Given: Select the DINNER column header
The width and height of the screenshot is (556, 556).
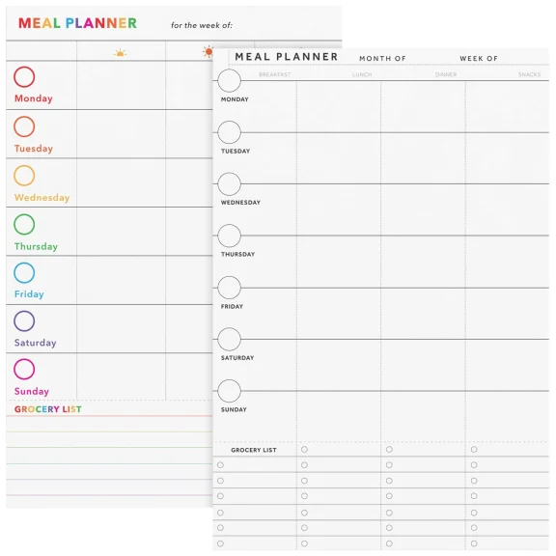Looking at the screenshot, I should point(446,74).
